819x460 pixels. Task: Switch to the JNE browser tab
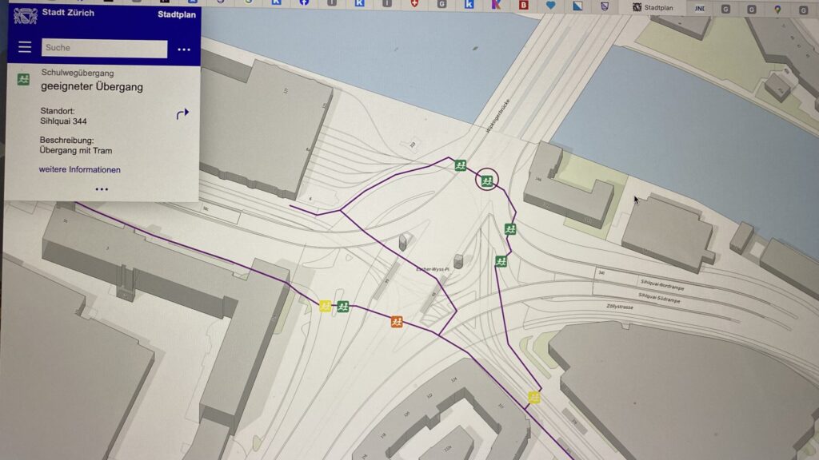(700, 9)
